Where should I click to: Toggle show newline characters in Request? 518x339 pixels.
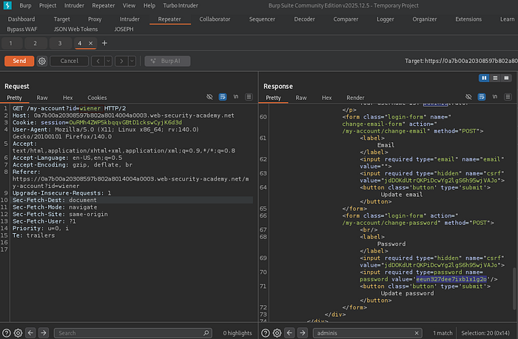click(236, 97)
